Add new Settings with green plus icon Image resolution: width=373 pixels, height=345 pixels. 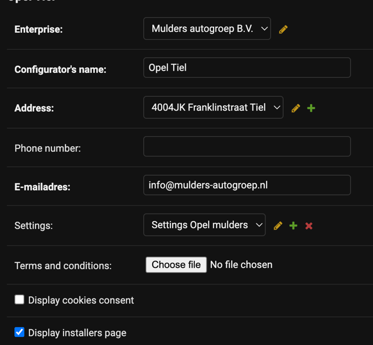pyautogui.click(x=294, y=226)
